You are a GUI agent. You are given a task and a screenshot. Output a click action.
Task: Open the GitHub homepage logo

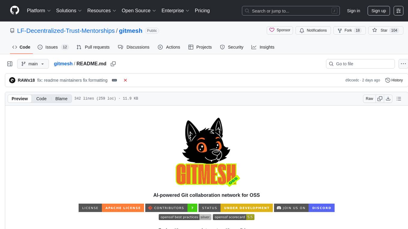(15, 10)
